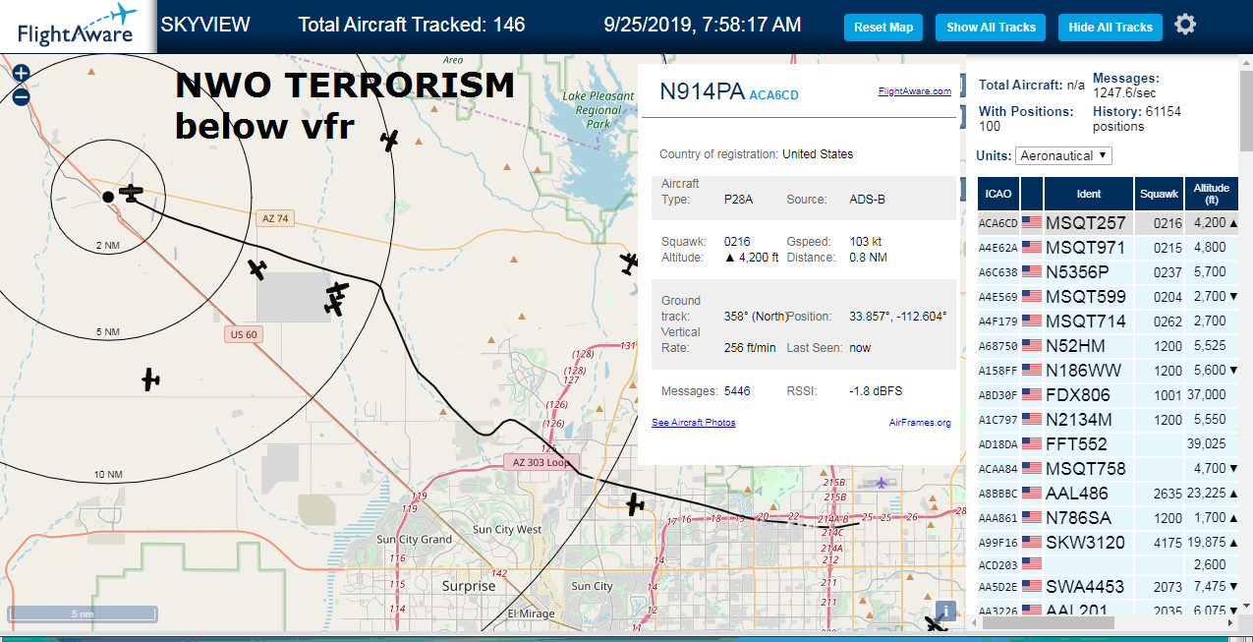
Task: Open the Units Aeronautical dropdown
Action: tap(1064, 155)
